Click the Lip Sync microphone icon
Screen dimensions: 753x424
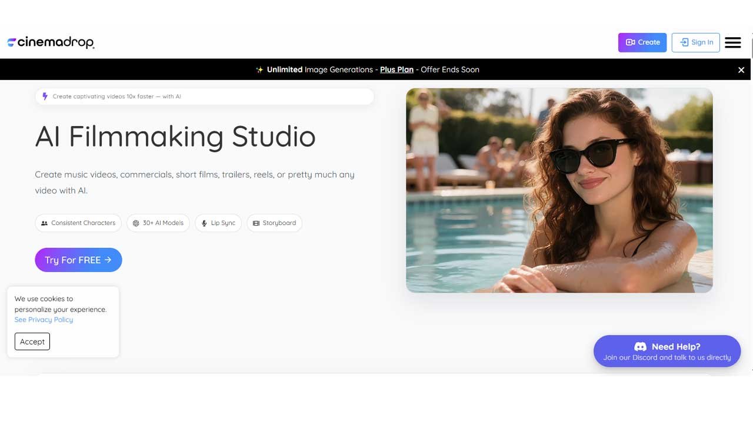tap(204, 223)
